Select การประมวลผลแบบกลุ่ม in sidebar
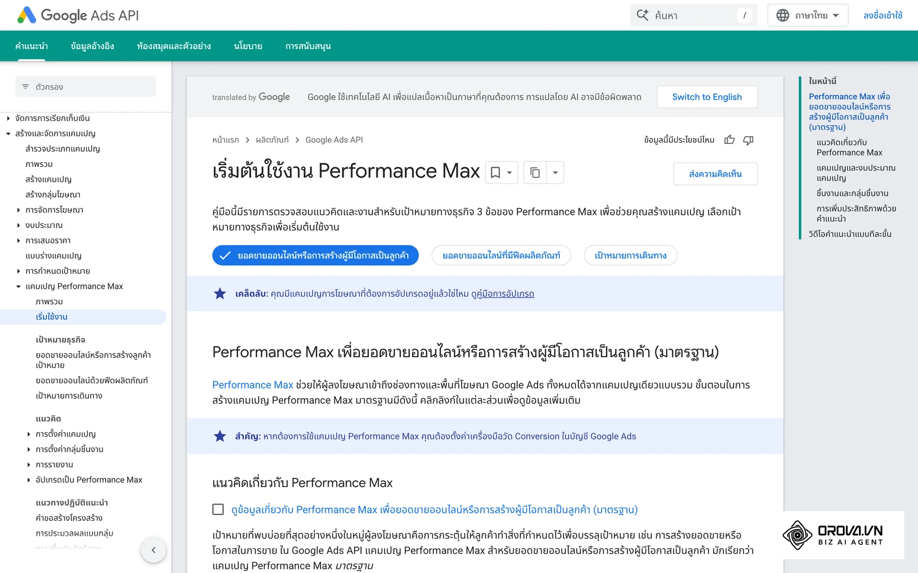Screen dimensions: 918x573 (x=75, y=533)
